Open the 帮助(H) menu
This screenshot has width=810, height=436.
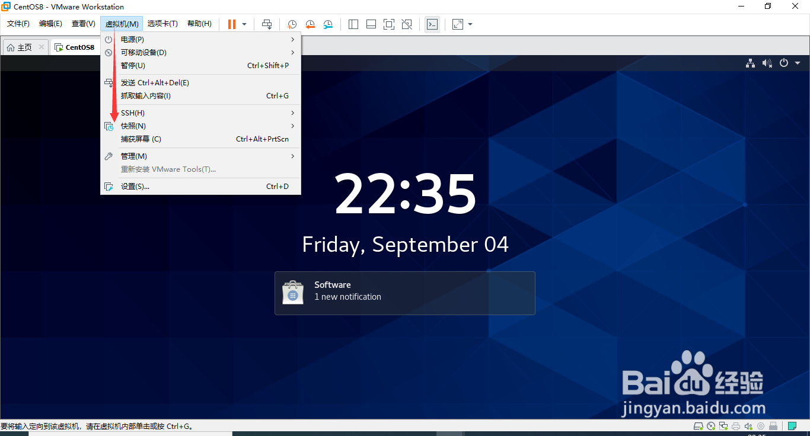(x=199, y=24)
